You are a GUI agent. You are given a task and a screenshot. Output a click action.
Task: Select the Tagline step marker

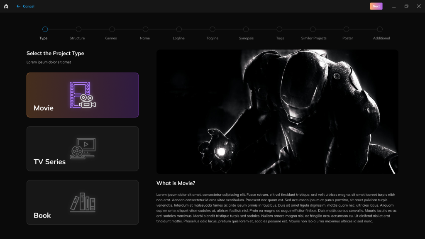tap(212, 29)
